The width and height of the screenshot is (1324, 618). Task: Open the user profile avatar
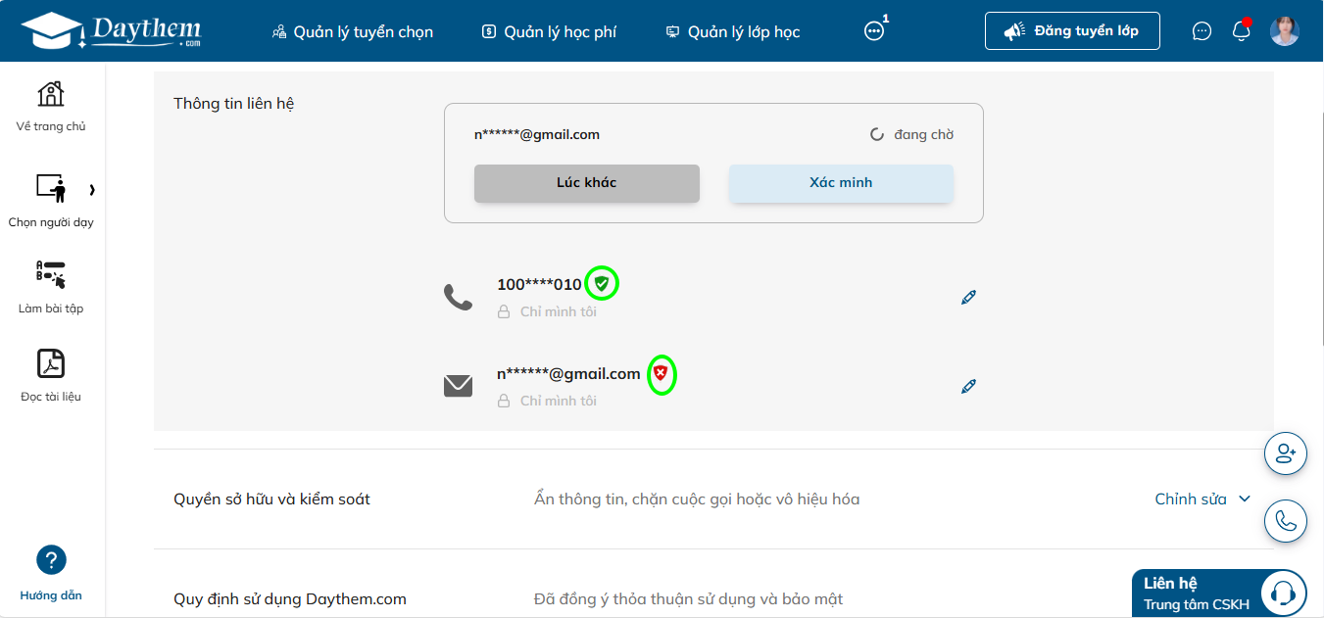click(x=1285, y=31)
